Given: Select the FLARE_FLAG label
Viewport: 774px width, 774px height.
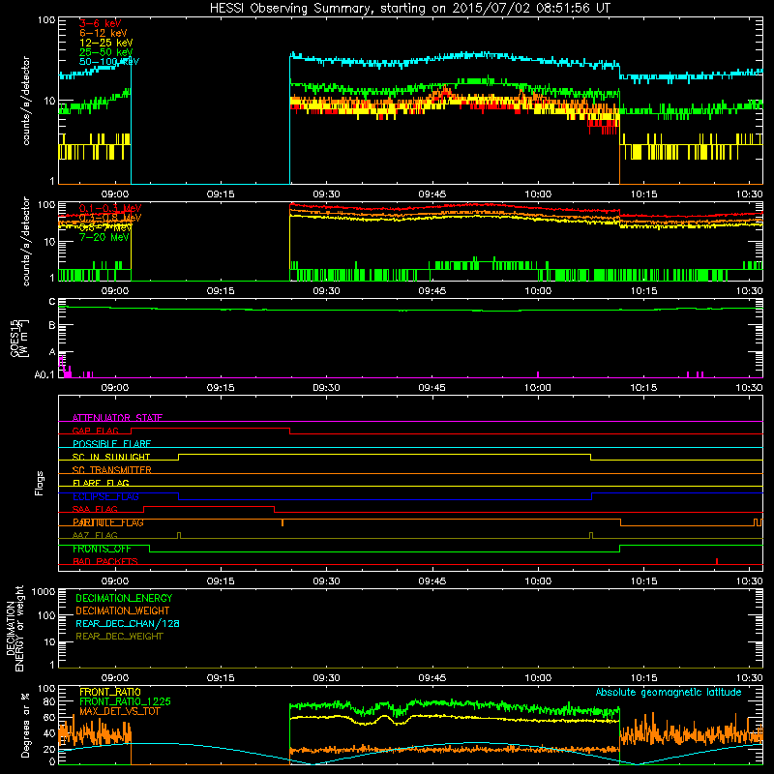Looking at the screenshot, I should point(101,483).
